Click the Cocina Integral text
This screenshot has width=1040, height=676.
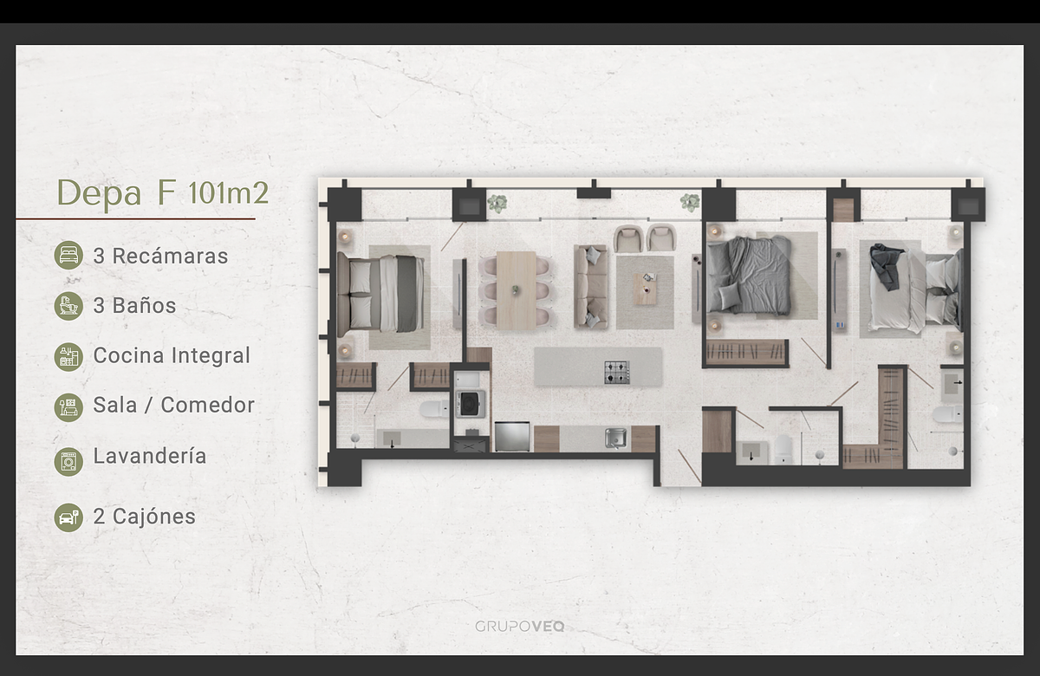coord(172,355)
